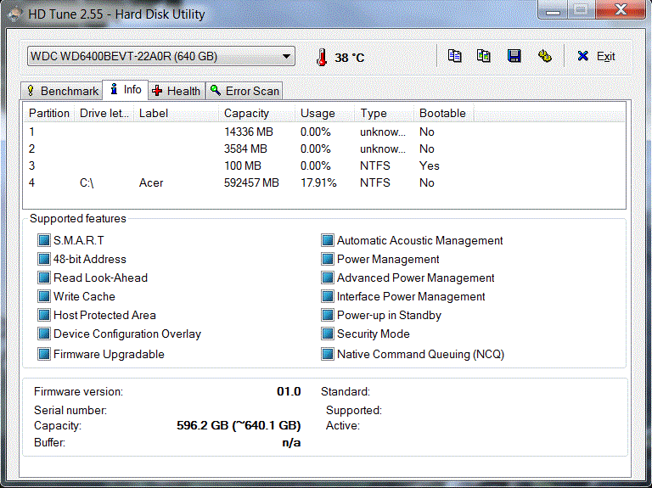Click the S.M.A.R.T feature checkbox

tap(43, 240)
